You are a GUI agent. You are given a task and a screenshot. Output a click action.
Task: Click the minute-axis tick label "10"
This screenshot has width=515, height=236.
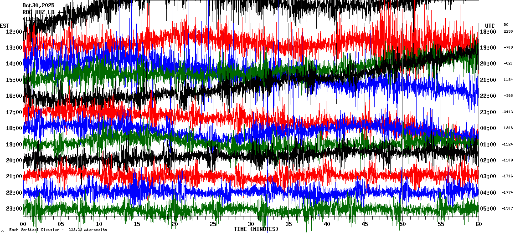coord(99,224)
